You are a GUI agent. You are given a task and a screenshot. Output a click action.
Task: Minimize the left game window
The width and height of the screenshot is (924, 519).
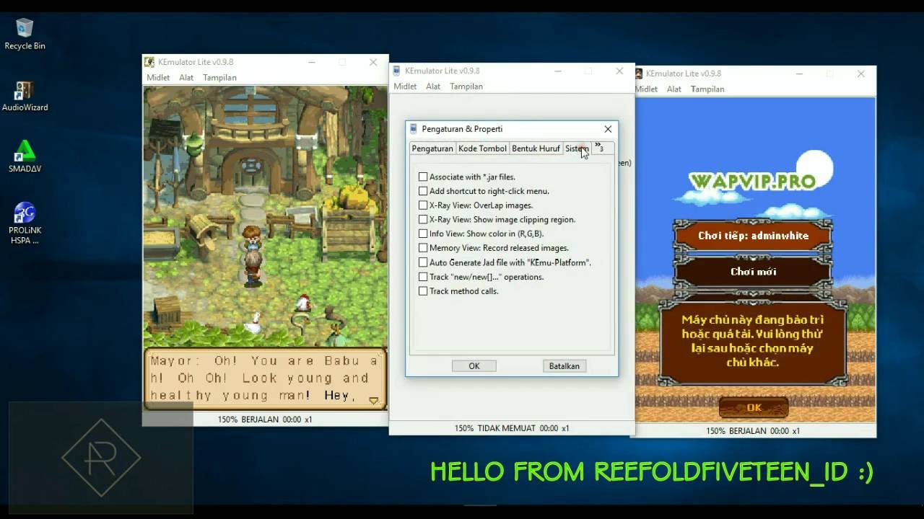coord(311,63)
